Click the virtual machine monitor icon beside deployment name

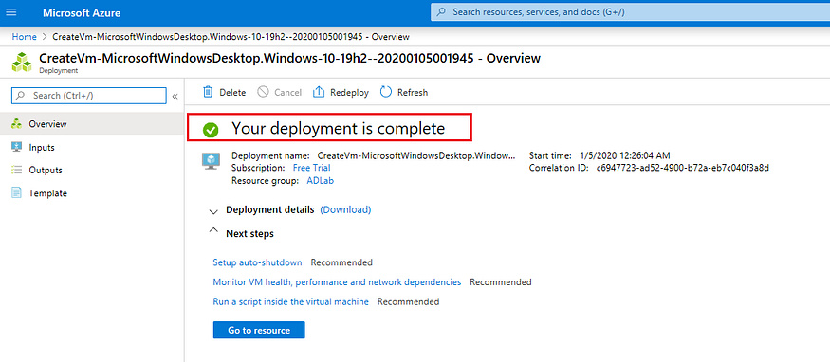click(x=212, y=161)
